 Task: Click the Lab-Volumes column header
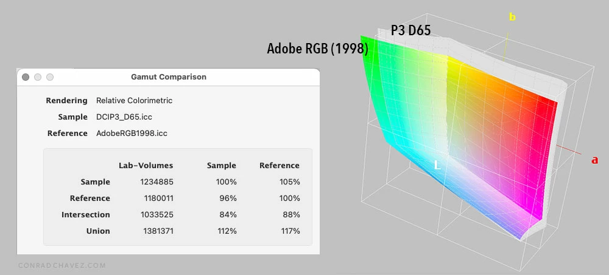pyautogui.click(x=146, y=166)
